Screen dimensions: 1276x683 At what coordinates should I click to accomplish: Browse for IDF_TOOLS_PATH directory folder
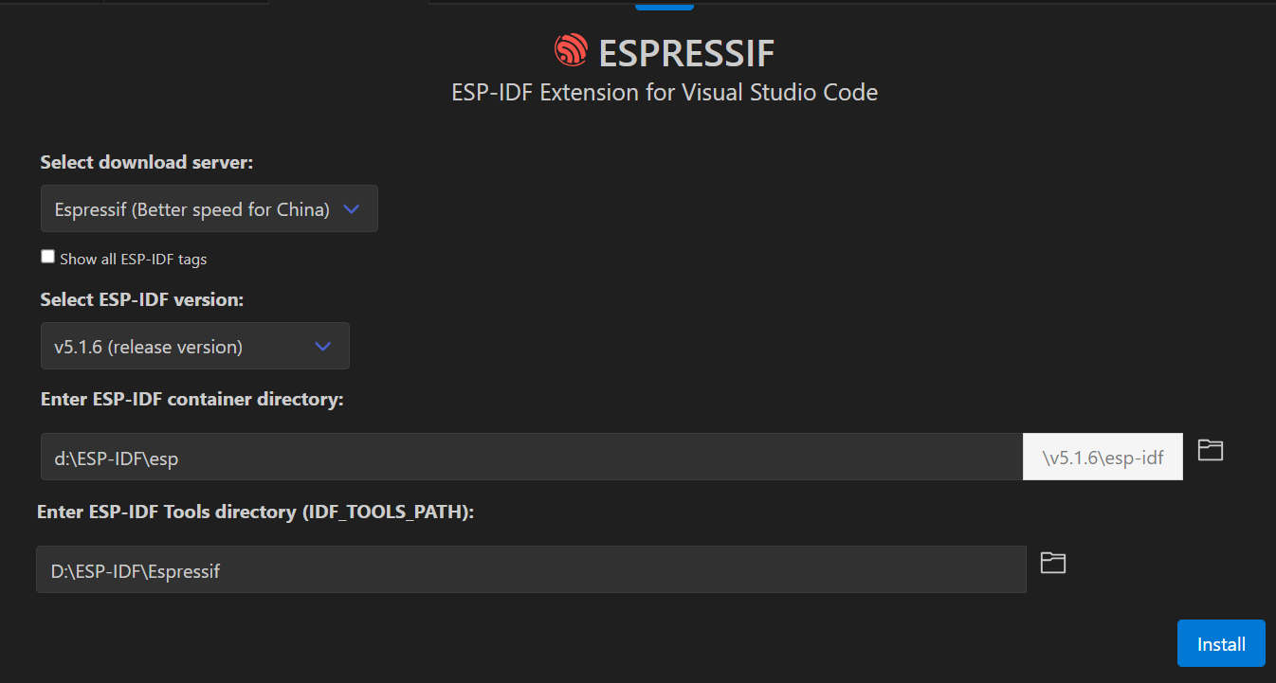point(1052,562)
